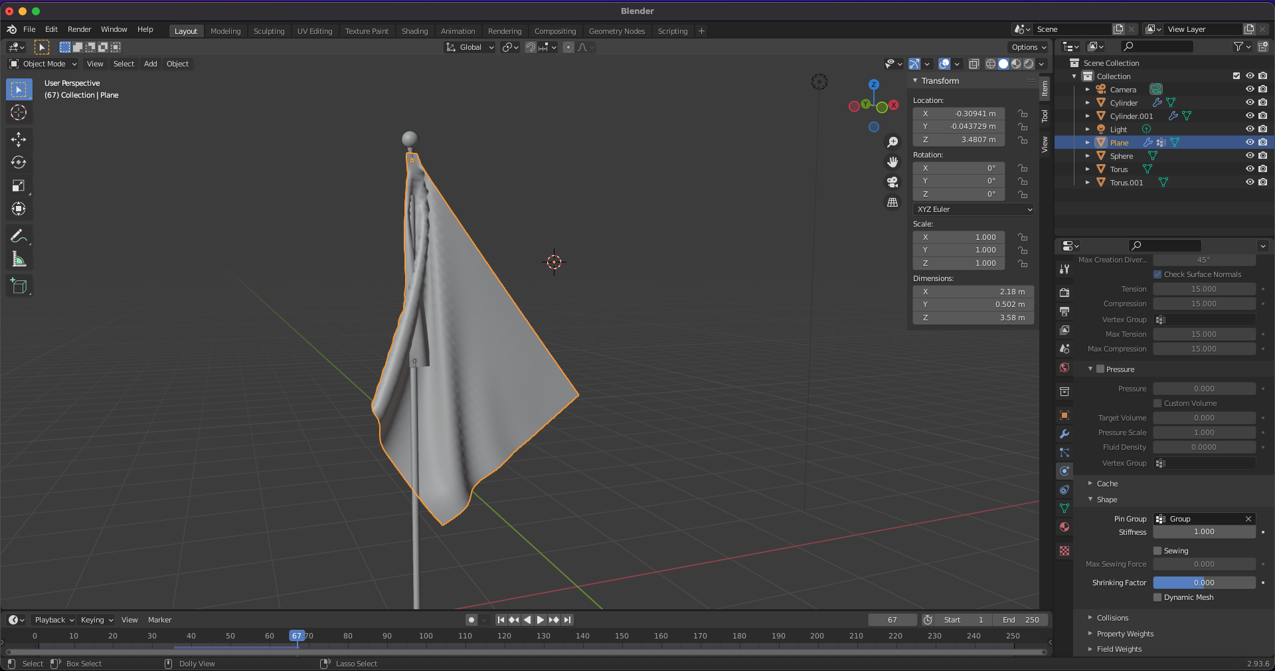The image size is (1275, 671).
Task: Expand the Cache panel
Action: (1107, 484)
